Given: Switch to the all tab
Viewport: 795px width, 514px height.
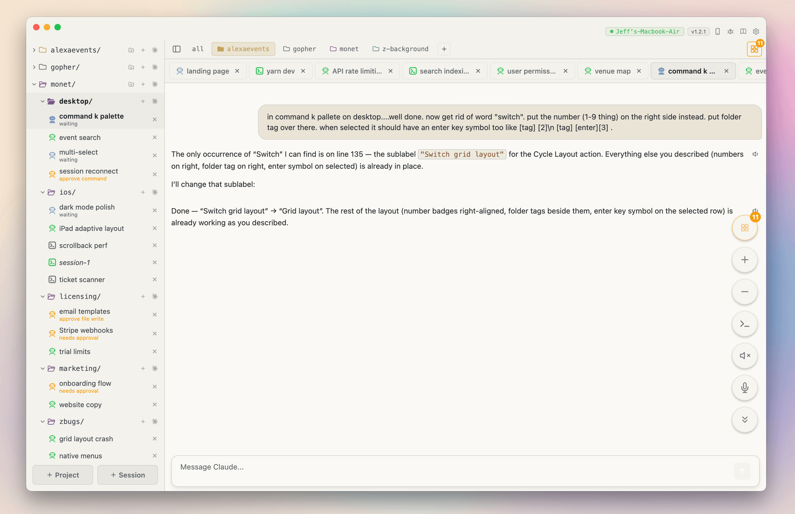Looking at the screenshot, I should (198, 49).
